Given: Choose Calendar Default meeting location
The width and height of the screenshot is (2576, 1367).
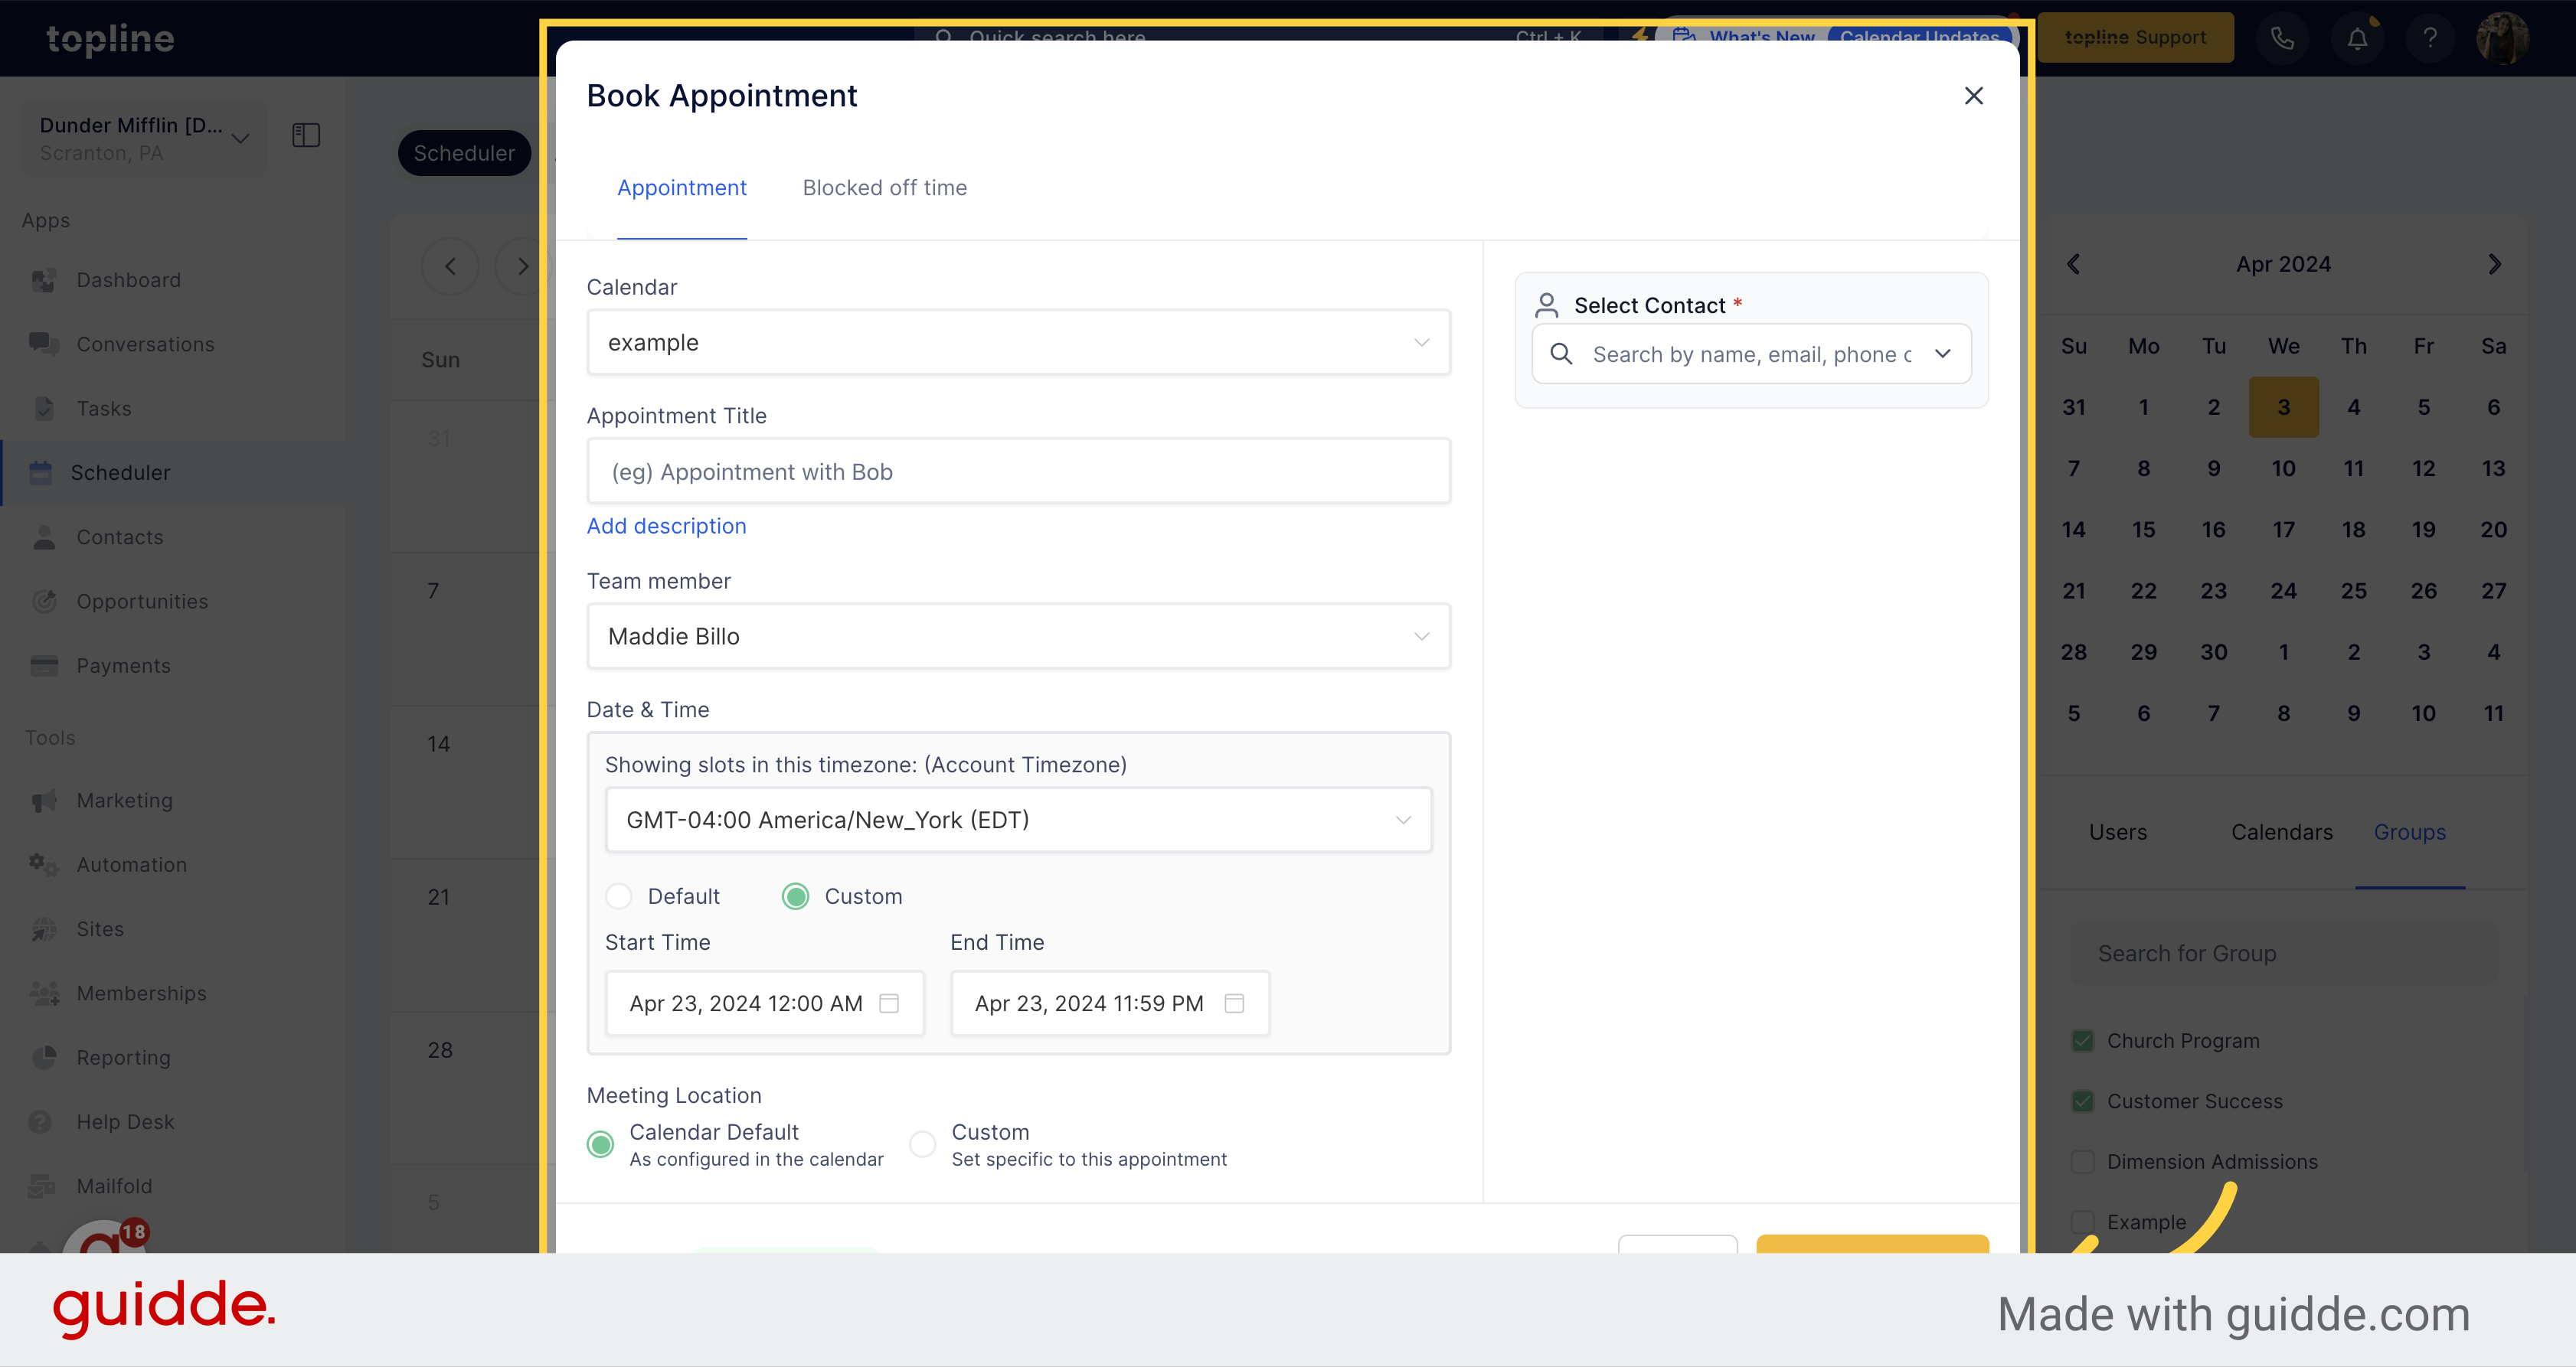Looking at the screenshot, I should point(601,1145).
